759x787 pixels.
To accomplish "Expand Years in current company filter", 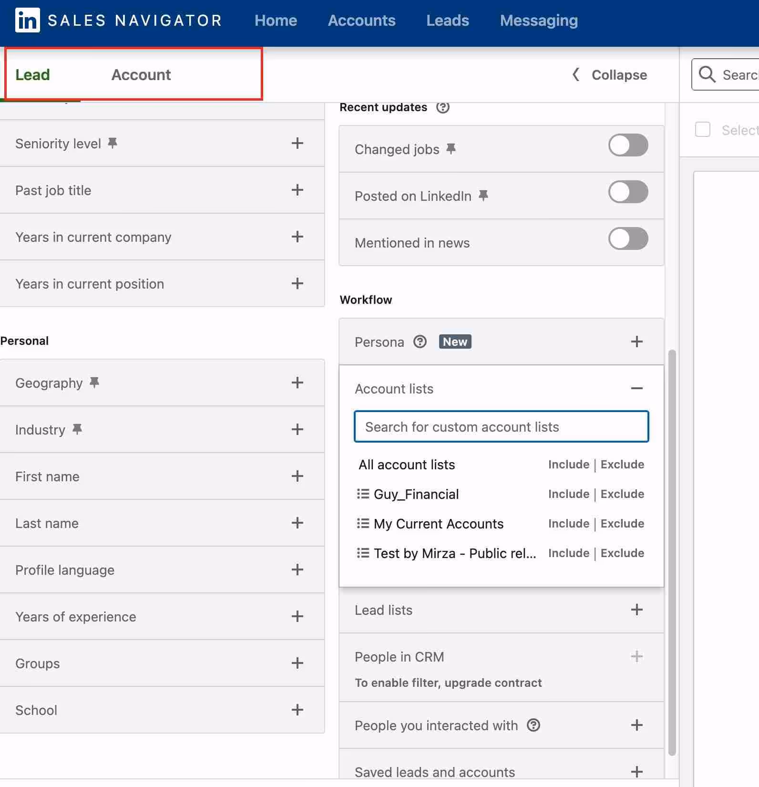I will click(297, 237).
